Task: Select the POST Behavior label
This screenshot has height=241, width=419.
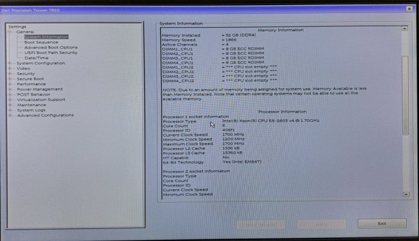Action: pos(34,95)
